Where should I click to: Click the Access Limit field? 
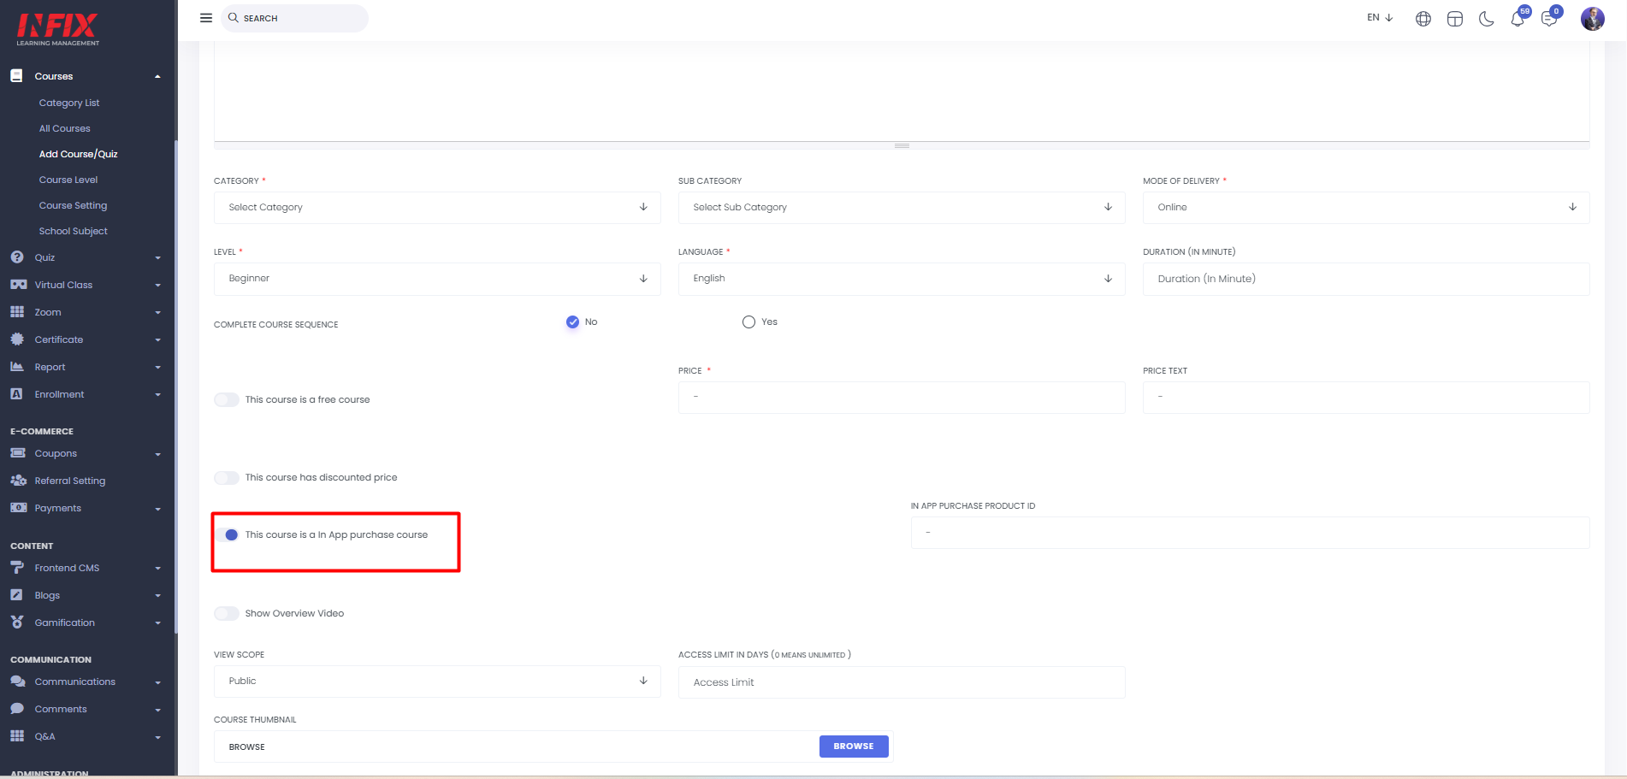[902, 682]
